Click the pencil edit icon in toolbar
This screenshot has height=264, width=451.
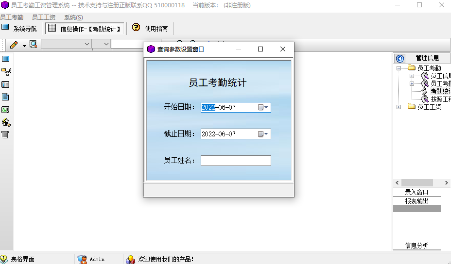14,45
